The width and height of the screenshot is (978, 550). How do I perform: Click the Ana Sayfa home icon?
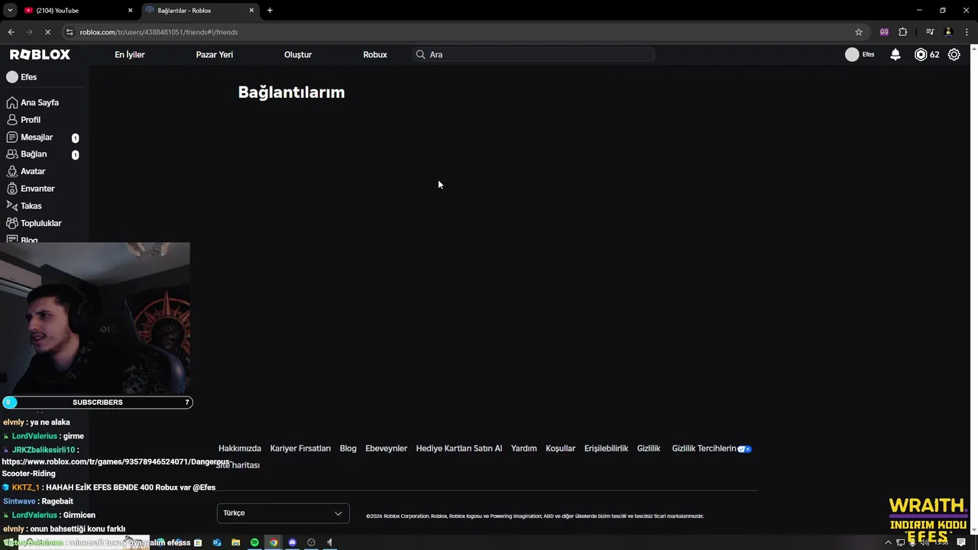coord(12,102)
